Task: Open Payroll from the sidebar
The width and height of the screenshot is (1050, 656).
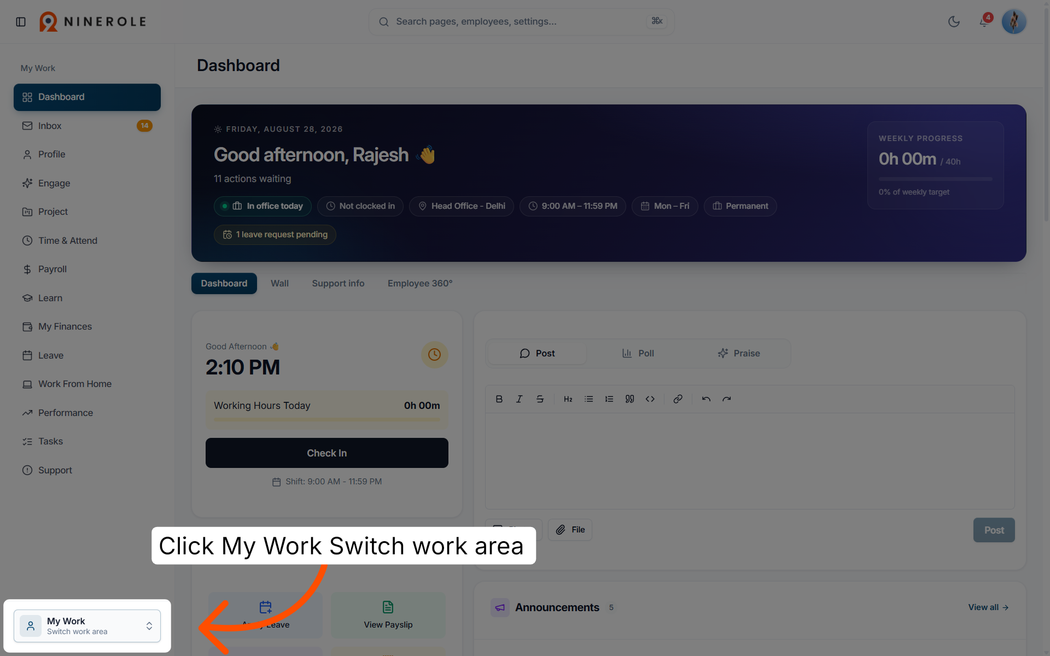Action: click(x=87, y=269)
